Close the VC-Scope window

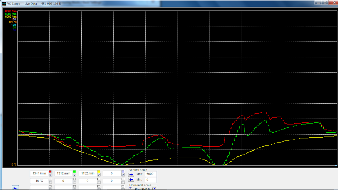[x=333, y=2]
